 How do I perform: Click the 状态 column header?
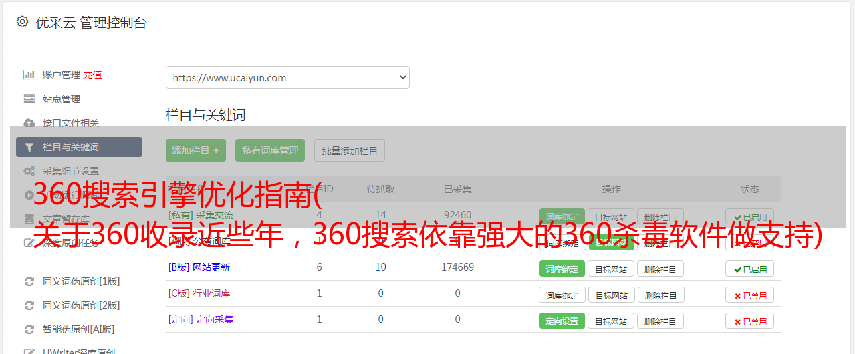coord(750,189)
